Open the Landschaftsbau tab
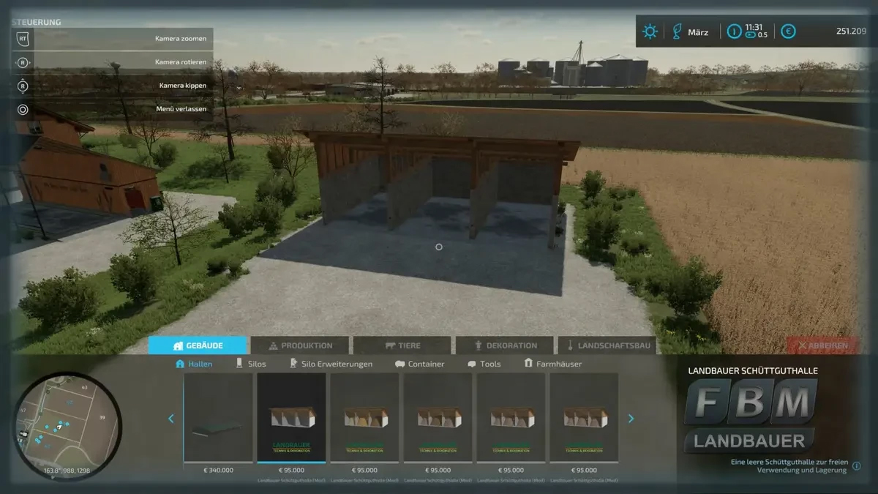878x494 pixels. (607, 345)
